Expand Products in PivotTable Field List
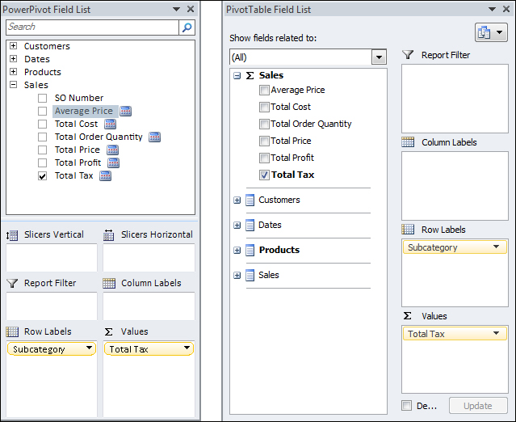Screen dimensions: 516x422 (x=237, y=251)
